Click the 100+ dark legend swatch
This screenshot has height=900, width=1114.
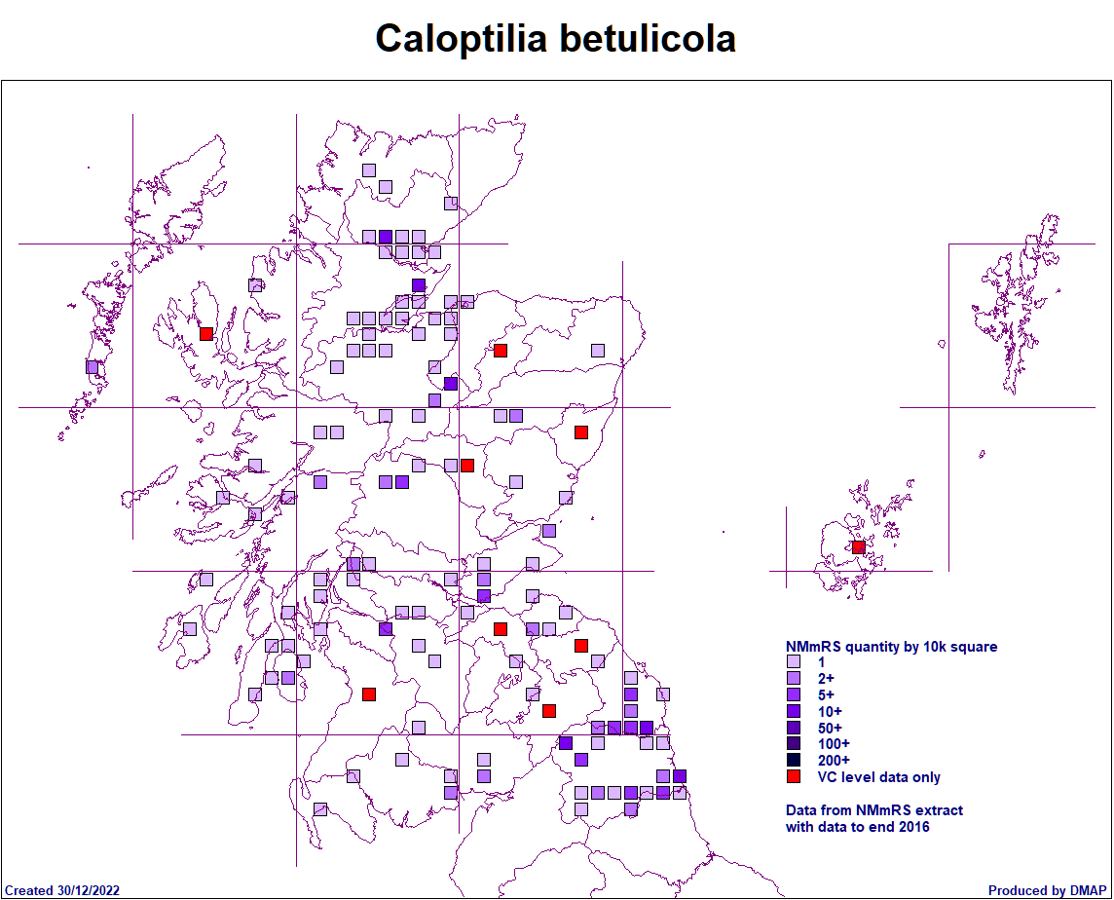coord(794,744)
